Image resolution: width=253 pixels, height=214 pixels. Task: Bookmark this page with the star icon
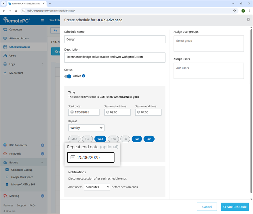(x=234, y=10)
